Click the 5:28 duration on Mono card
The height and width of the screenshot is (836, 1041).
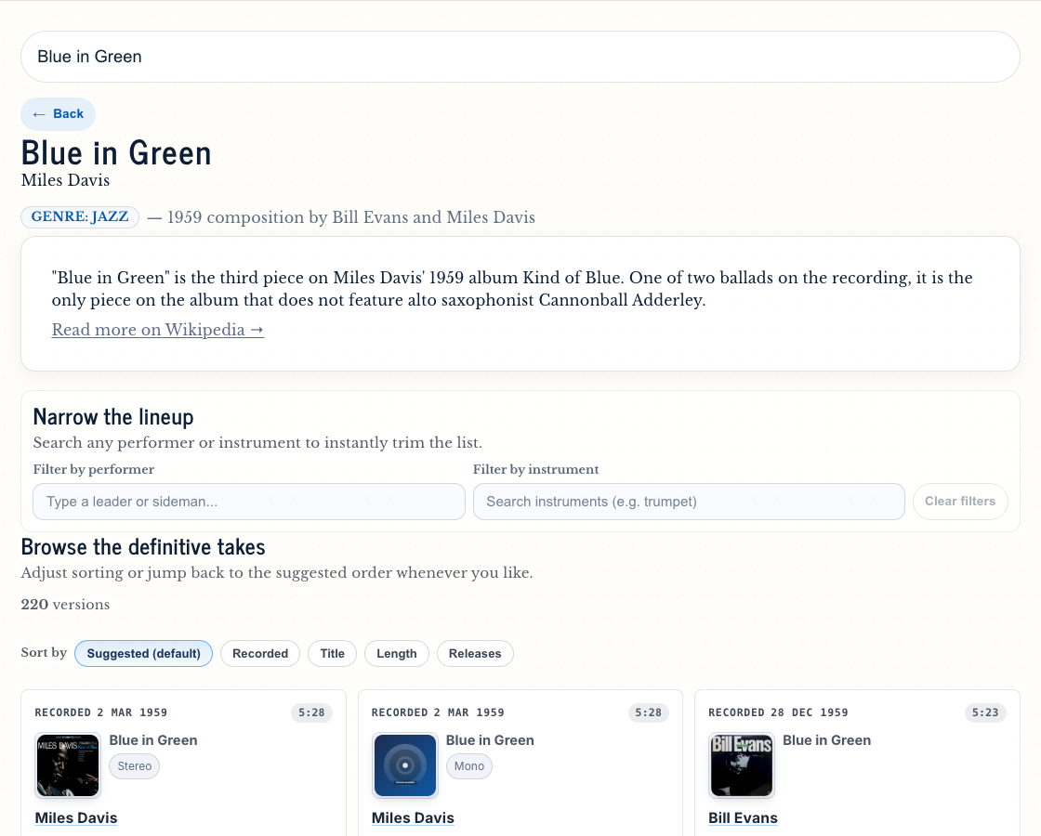tap(648, 712)
